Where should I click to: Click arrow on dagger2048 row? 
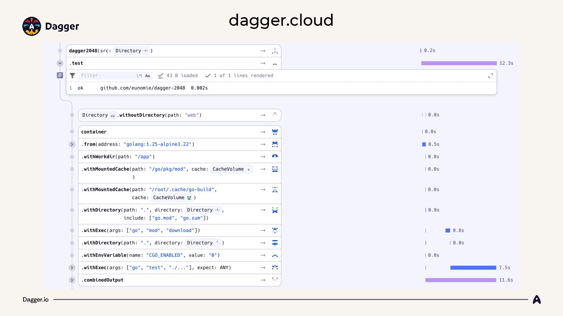tap(263, 51)
